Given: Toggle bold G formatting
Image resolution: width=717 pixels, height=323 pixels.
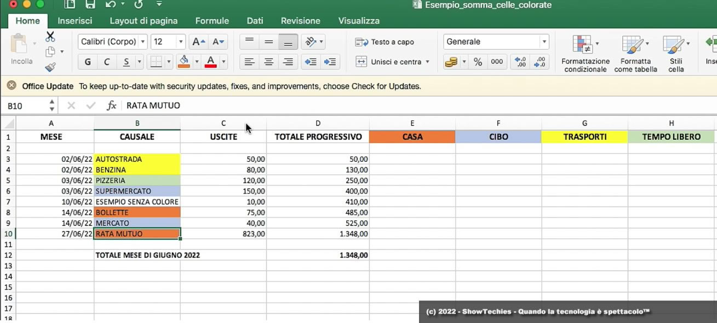Looking at the screenshot, I should [x=88, y=62].
